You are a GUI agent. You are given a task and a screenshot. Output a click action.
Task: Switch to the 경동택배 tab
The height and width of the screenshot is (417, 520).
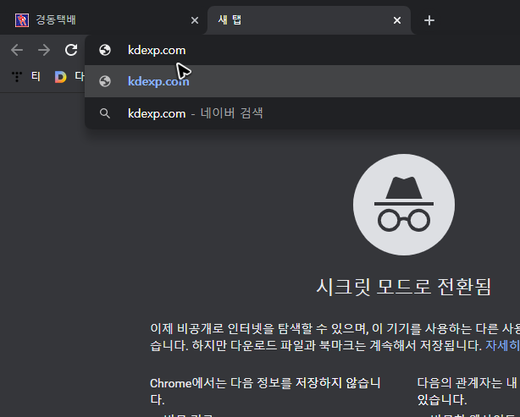pos(102,20)
